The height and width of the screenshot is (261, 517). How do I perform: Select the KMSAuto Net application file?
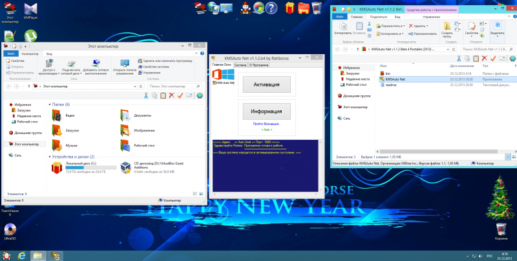tap(448, 79)
